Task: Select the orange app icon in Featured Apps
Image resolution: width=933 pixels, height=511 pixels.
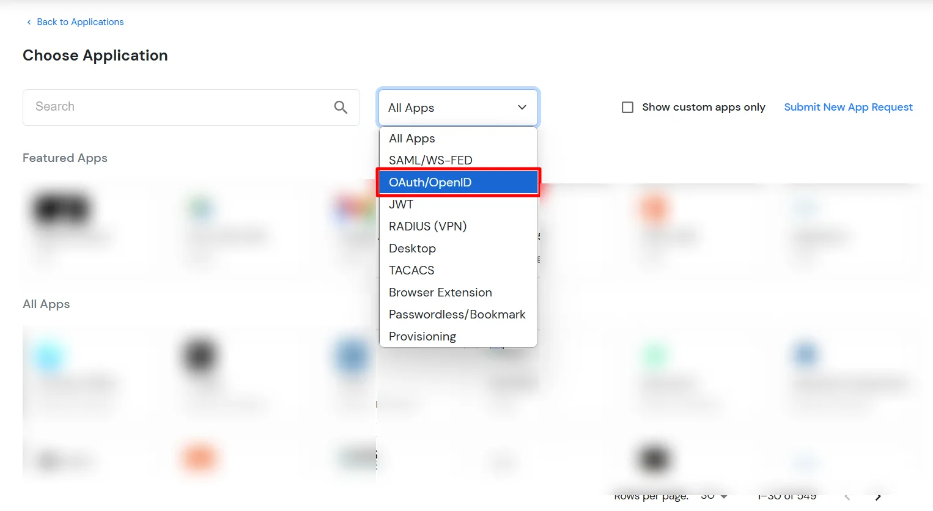Action: [654, 208]
